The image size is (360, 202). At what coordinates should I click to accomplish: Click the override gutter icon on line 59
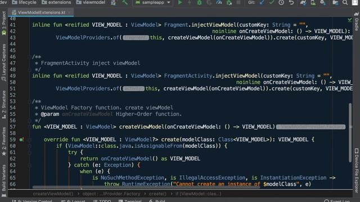click(21, 140)
